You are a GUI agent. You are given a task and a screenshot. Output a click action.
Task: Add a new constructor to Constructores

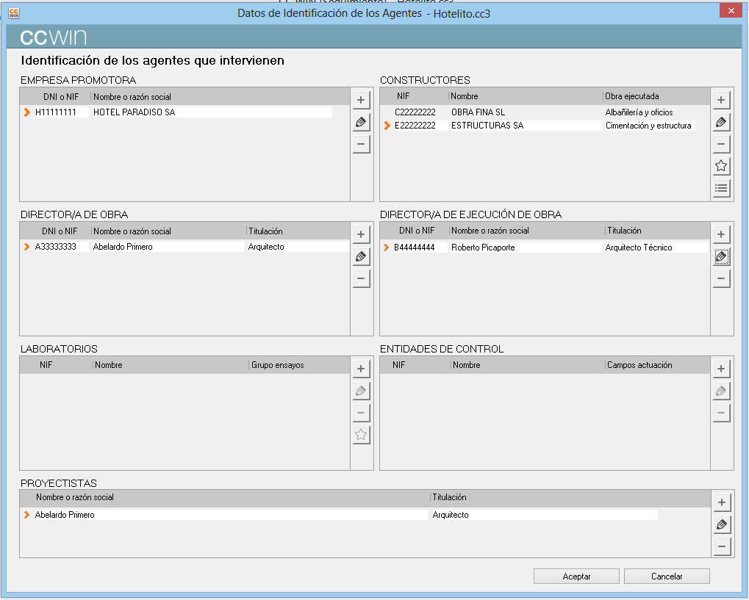click(x=721, y=100)
